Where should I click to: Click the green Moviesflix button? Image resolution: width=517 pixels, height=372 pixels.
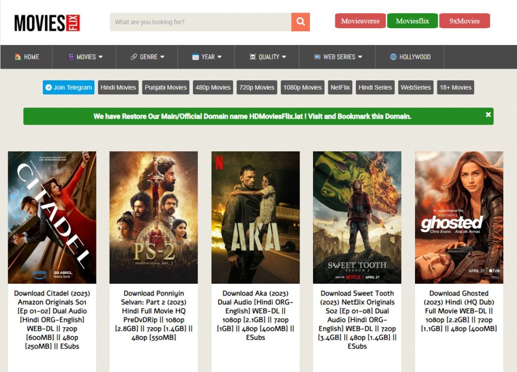pos(412,21)
